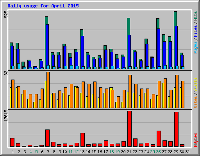Screen dimensions: 200x156
Task: Click green weekend day label "11"
Action: 70,152
